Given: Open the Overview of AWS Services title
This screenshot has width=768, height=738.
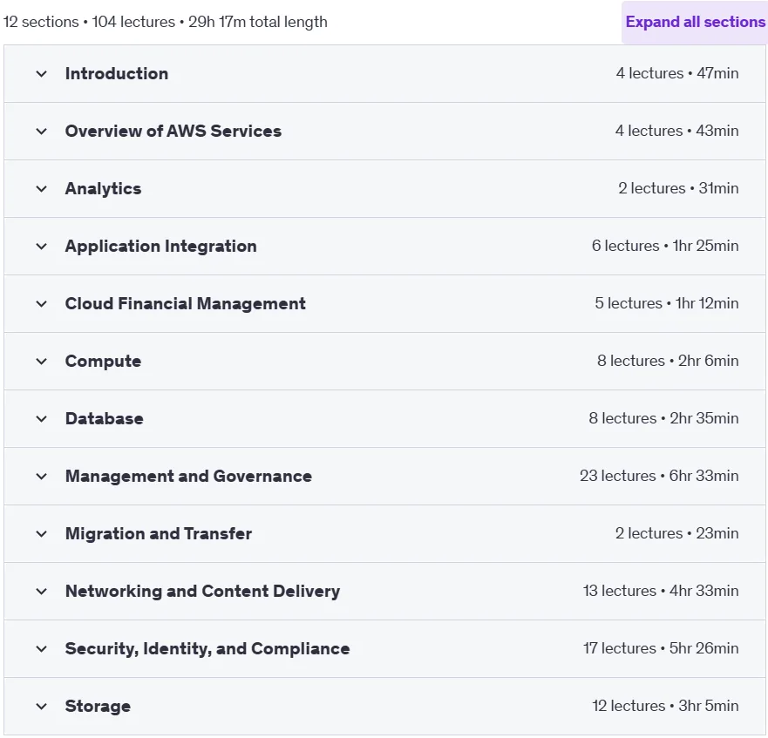Looking at the screenshot, I should (173, 131).
